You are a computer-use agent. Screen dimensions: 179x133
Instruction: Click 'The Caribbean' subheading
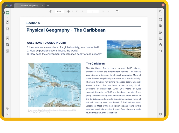tap(95, 64)
